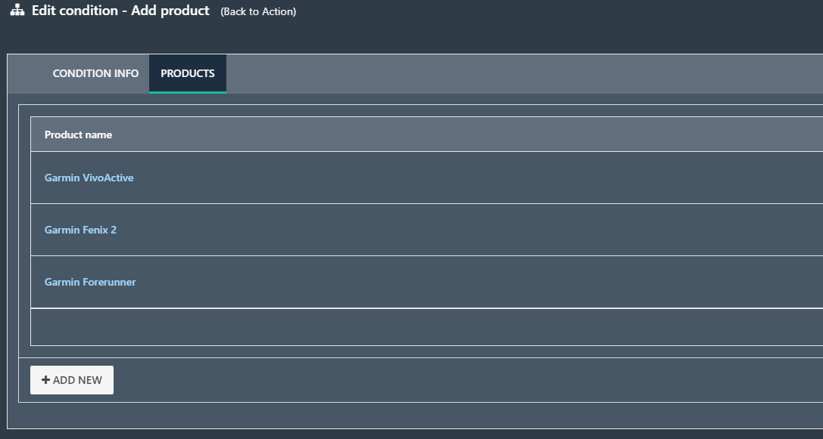The width and height of the screenshot is (823, 439).
Task: Click the word Forerunner in third product row
Action: [x=109, y=282]
